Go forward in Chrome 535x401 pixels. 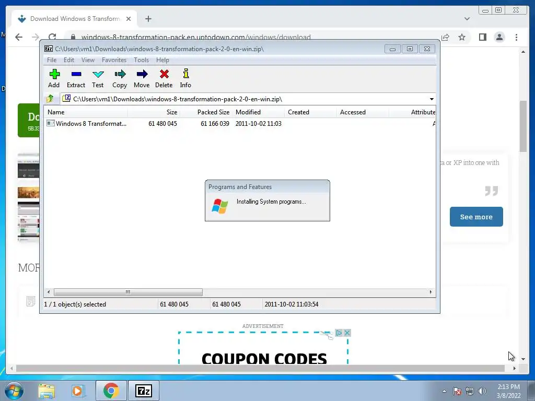[36, 37]
